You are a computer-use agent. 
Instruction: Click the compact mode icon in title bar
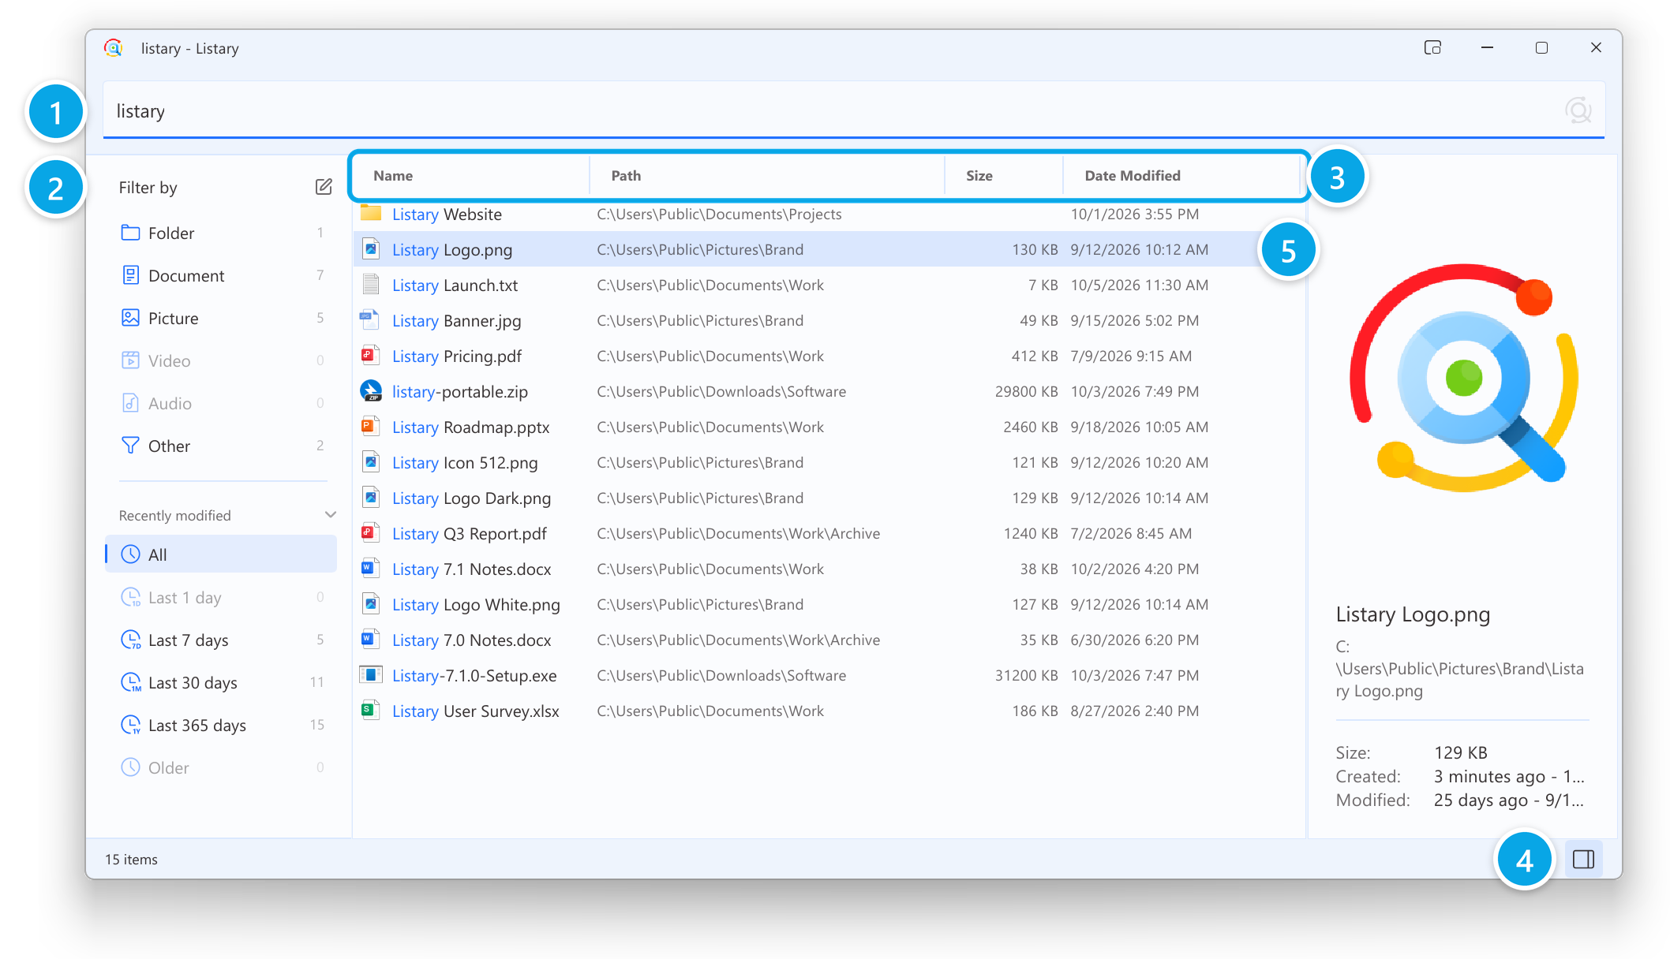tap(1432, 48)
